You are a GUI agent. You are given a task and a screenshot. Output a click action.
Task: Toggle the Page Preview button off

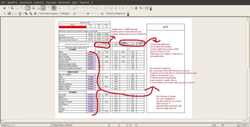click(x=43, y=8)
